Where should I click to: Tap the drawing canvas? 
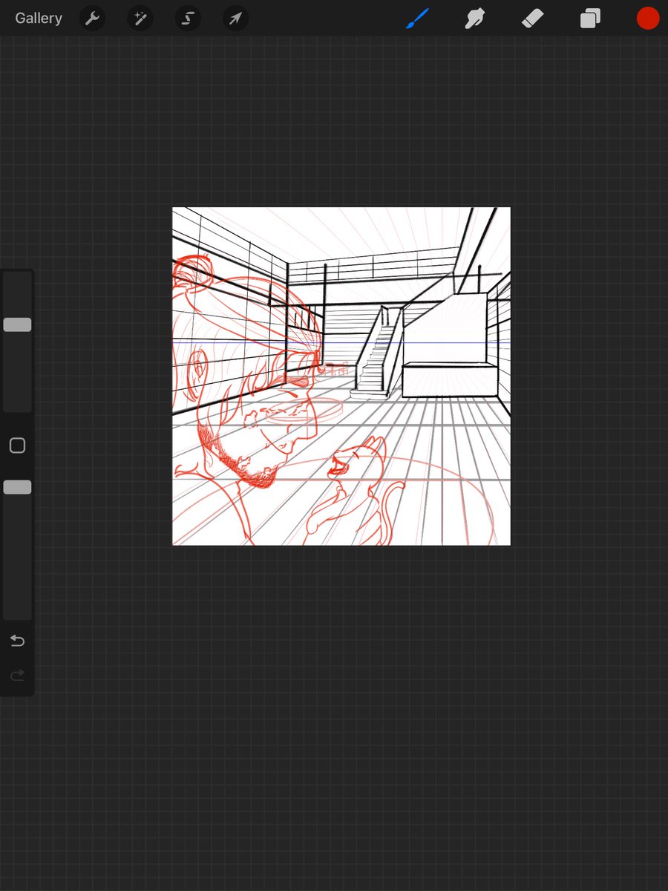pos(341,376)
